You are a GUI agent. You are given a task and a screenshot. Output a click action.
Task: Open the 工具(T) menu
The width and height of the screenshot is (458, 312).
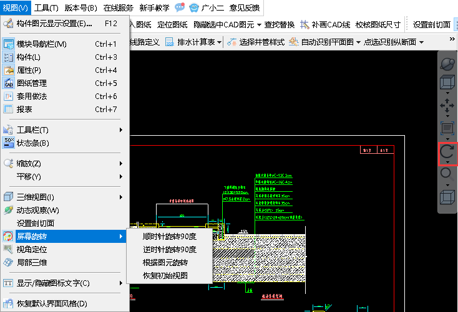point(46,8)
